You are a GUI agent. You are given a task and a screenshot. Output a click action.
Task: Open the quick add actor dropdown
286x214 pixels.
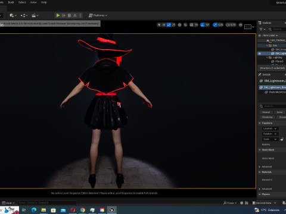13,15
